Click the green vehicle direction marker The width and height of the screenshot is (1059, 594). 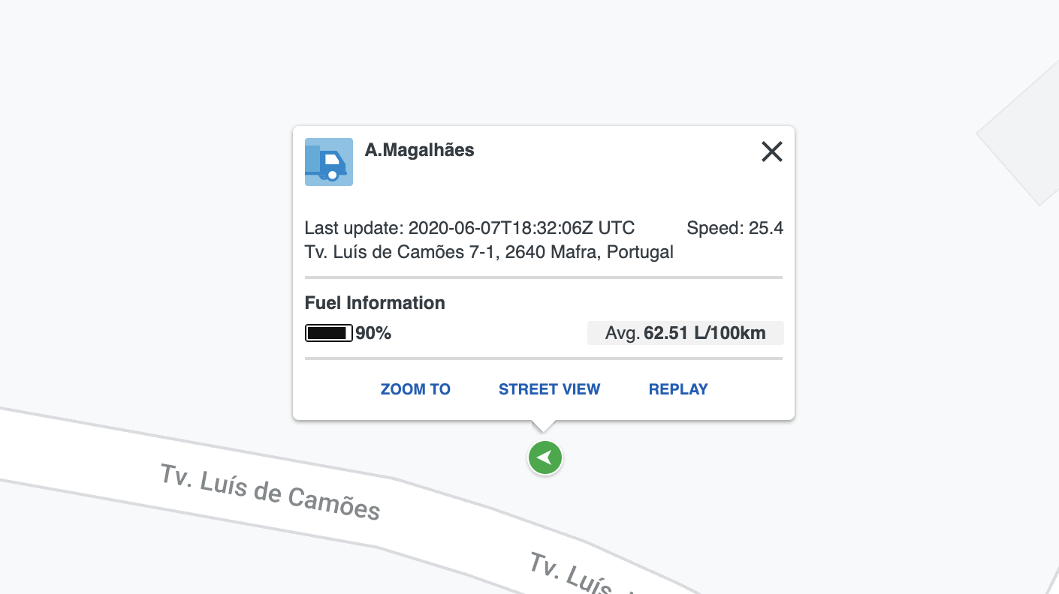pyautogui.click(x=545, y=457)
